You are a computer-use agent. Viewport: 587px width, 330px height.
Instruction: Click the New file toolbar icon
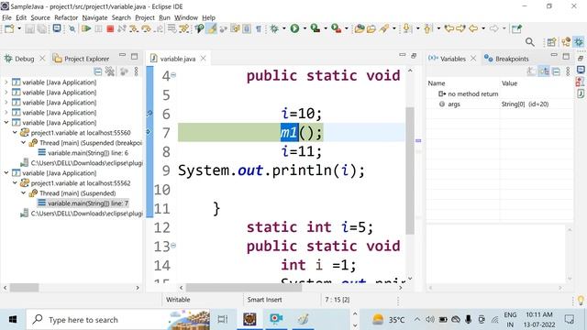pyautogui.click(x=9, y=28)
